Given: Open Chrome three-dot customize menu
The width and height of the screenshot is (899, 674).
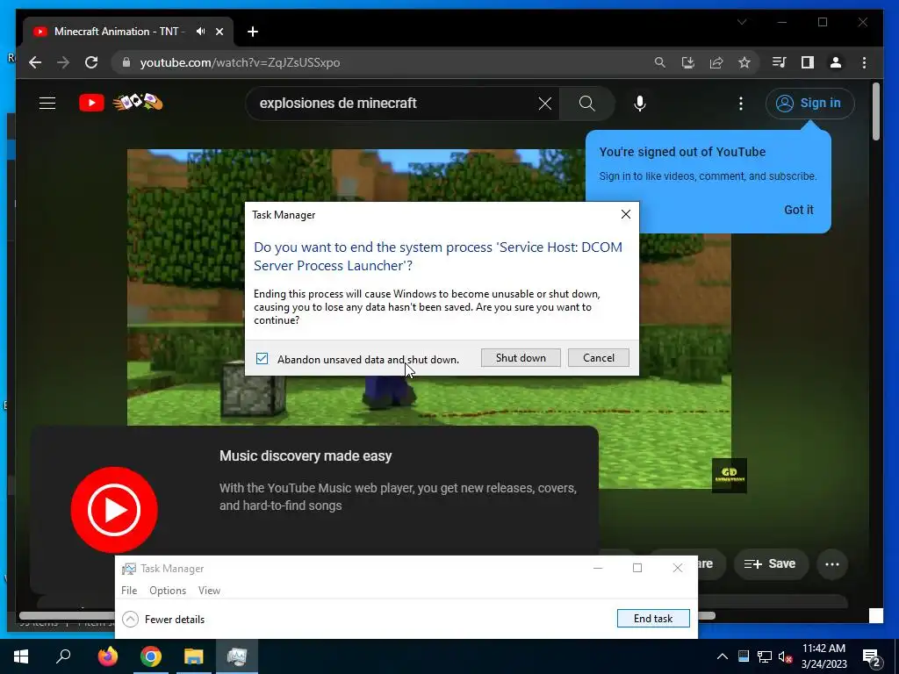Looking at the screenshot, I should tap(864, 62).
